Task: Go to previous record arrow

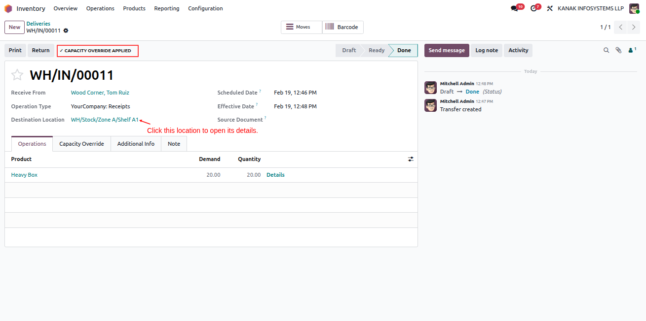Action: click(x=621, y=28)
